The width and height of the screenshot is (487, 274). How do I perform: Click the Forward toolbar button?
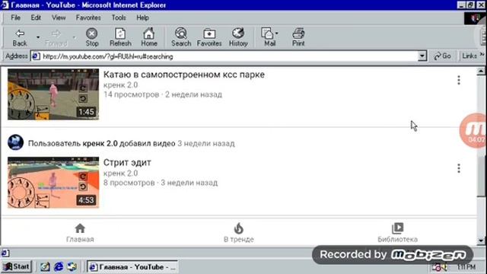click(56, 37)
